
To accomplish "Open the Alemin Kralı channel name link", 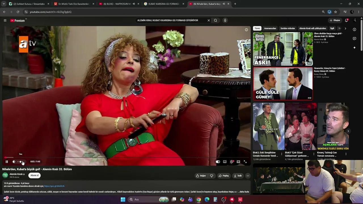I will (16, 174).
